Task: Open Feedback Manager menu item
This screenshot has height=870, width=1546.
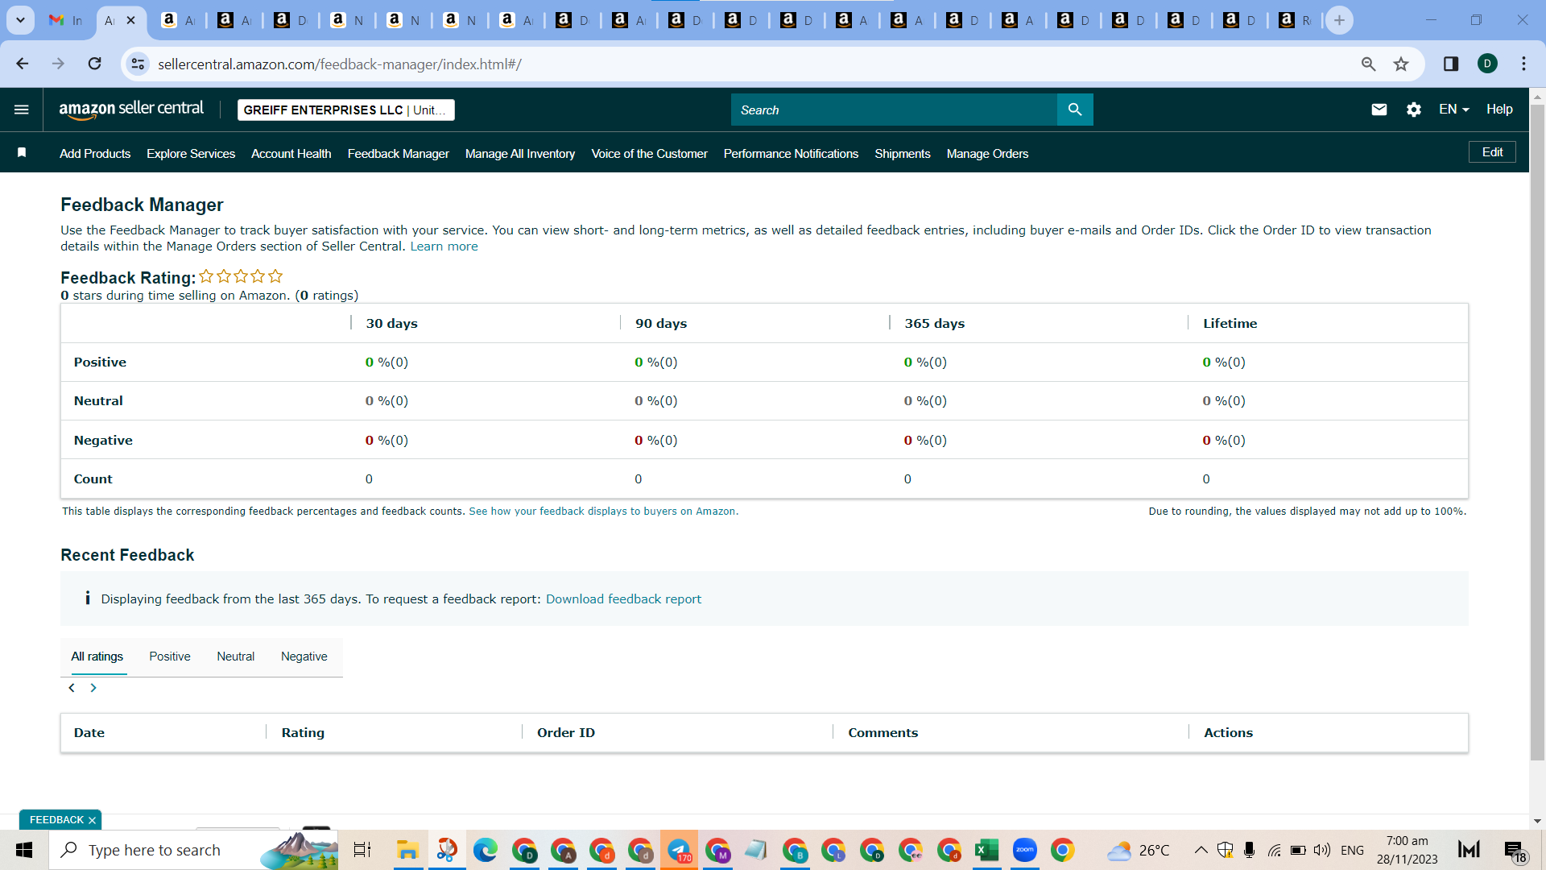Action: 399,154
